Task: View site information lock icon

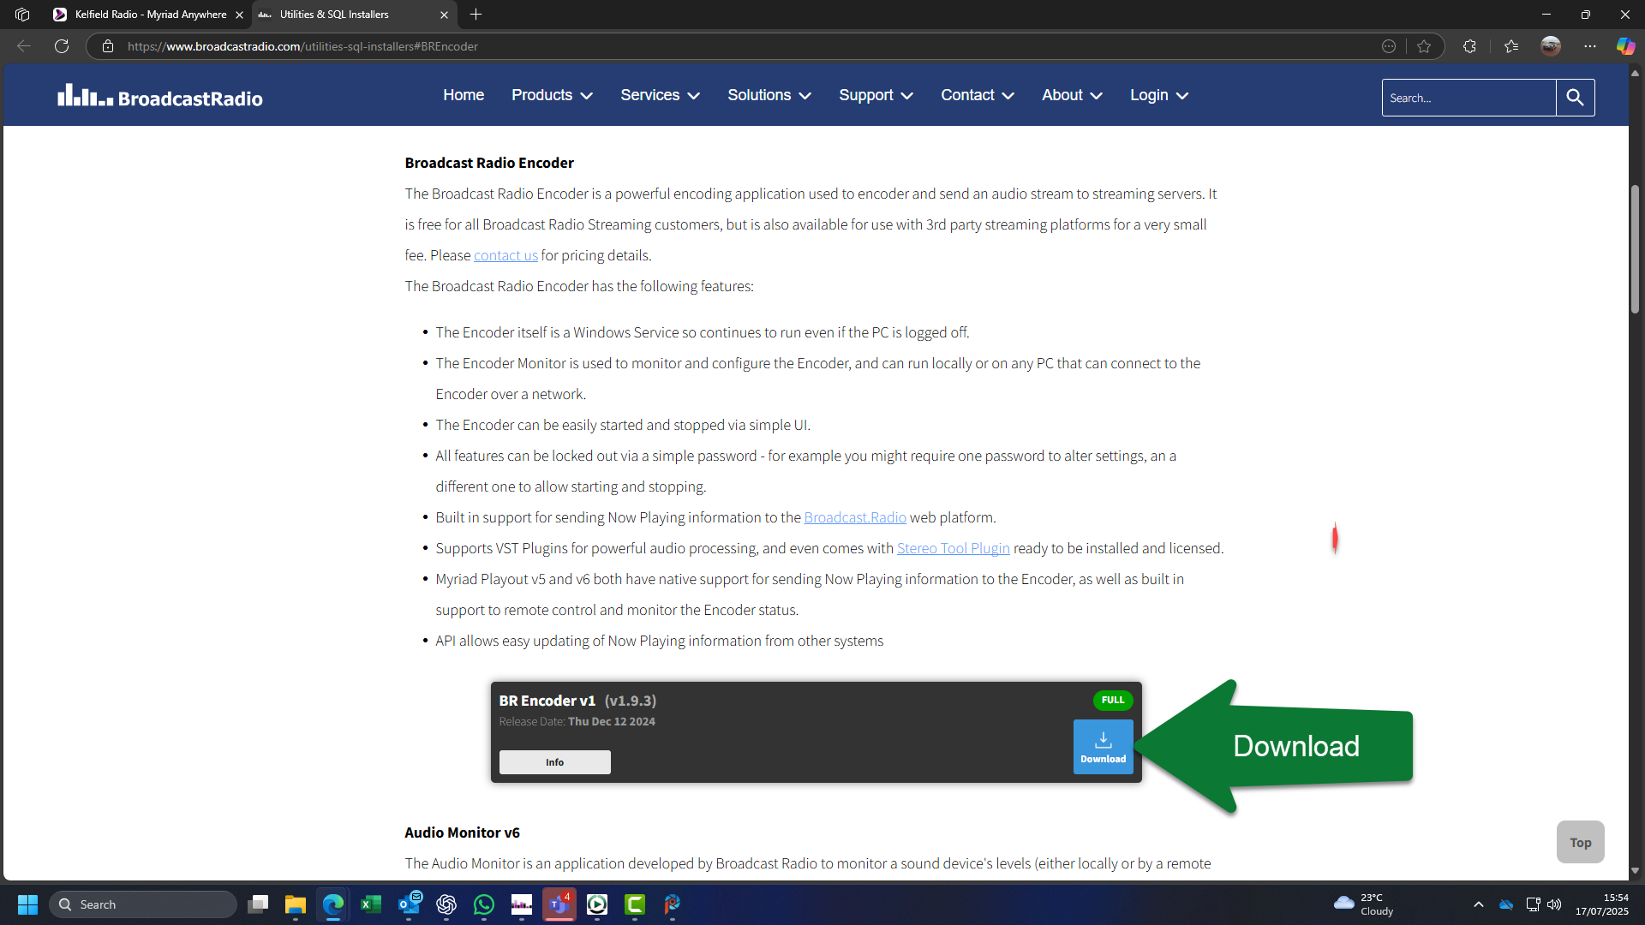Action: coord(108,46)
